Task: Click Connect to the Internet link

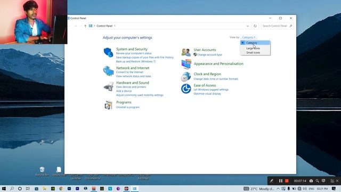Action: 129,72
